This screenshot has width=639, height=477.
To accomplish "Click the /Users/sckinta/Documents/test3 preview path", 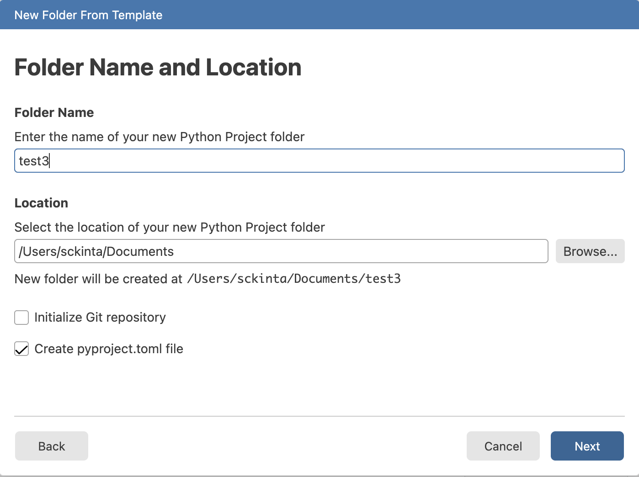I will point(294,279).
